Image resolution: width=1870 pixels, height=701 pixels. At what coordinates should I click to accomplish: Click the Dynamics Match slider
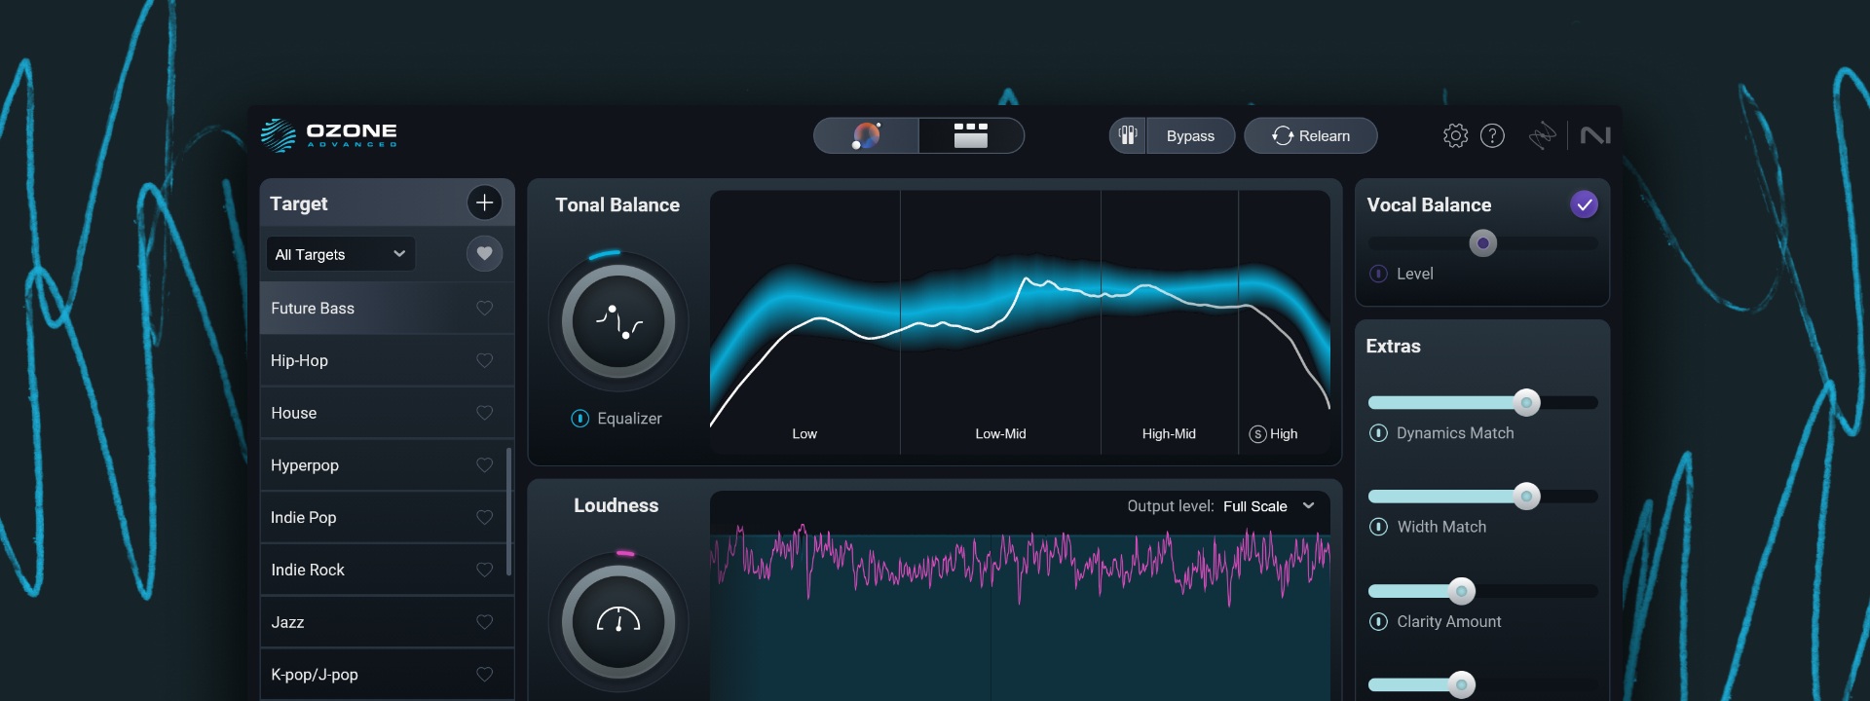tap(1482, 402)
